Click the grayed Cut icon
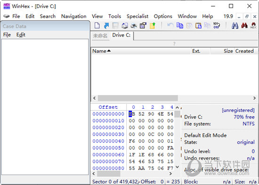This screenshot has width=259, height=185. [189, 25]
